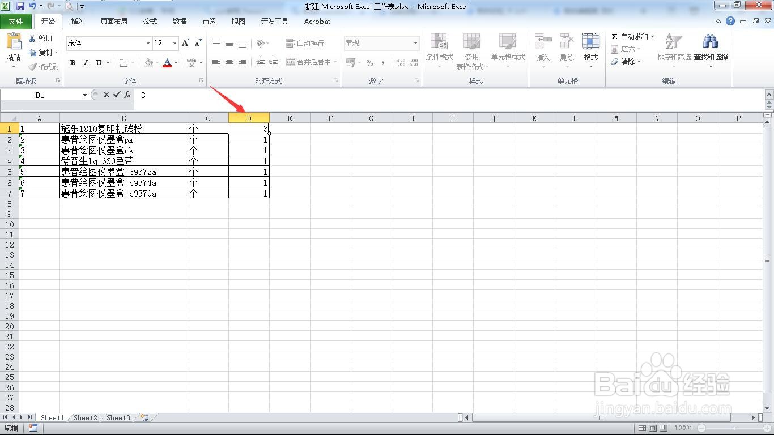Undo the last action
774x435 pixels.
click(x=32, y=6)
